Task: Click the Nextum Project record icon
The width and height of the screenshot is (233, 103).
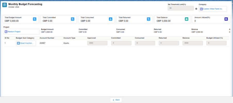Action: (x=6, y=32)
